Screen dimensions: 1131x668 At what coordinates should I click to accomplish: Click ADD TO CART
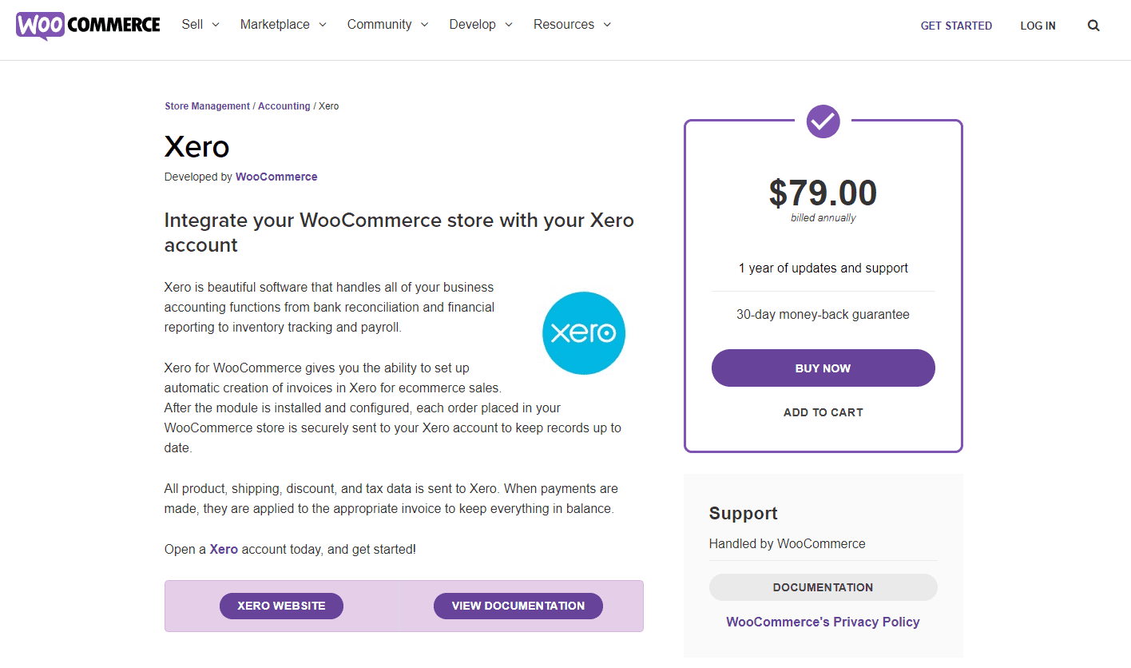[x=823, y=412]
